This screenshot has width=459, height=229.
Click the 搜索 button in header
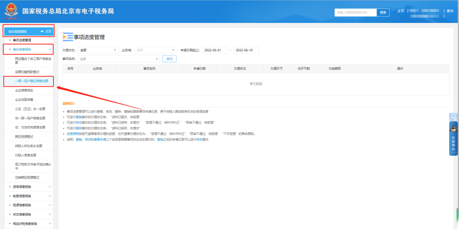[x=383, y=12]
